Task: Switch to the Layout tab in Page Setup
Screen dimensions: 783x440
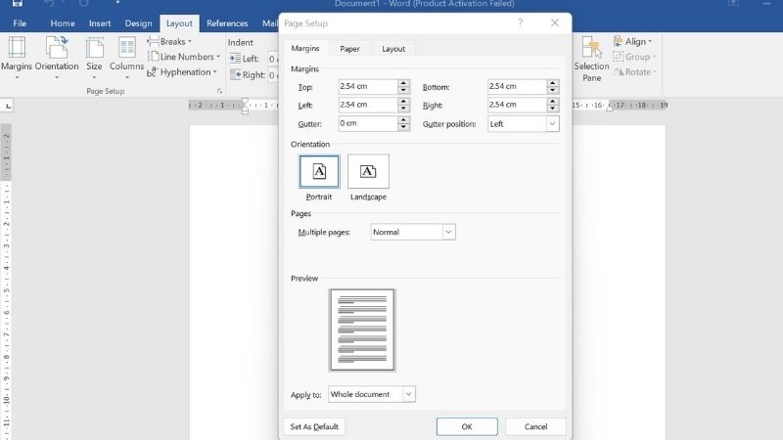Action: coord(393,49)
